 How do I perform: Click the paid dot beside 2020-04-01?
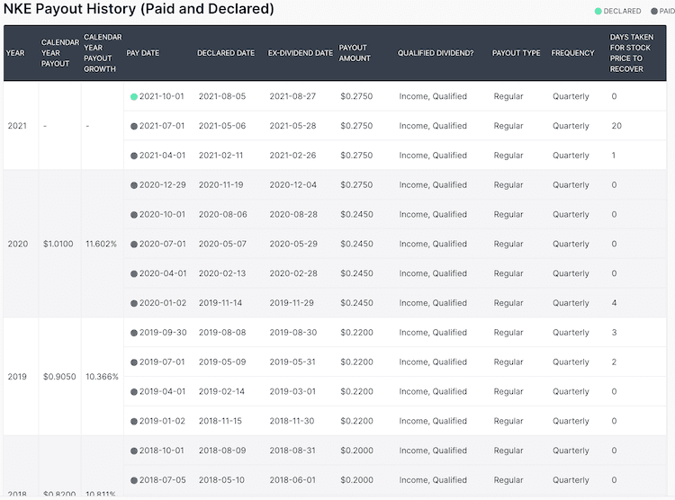[134, 273]
